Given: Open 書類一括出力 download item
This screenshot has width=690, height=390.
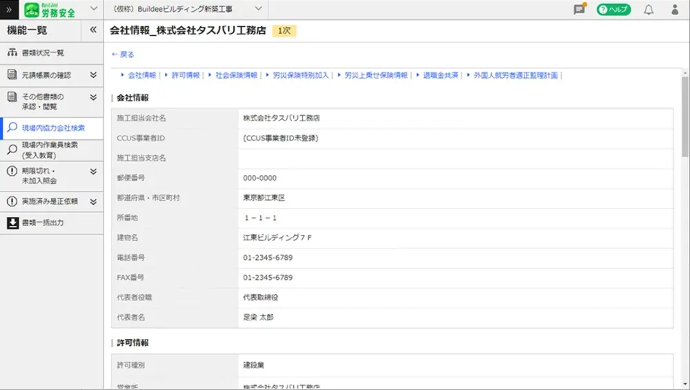Looking at the screenshot, I should tap(43, 223).
